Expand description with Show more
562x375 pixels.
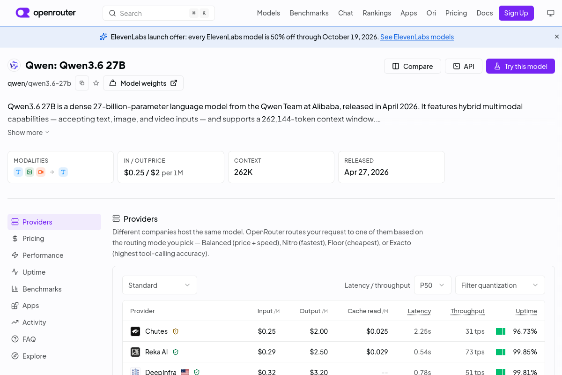(x=28, y=133)
